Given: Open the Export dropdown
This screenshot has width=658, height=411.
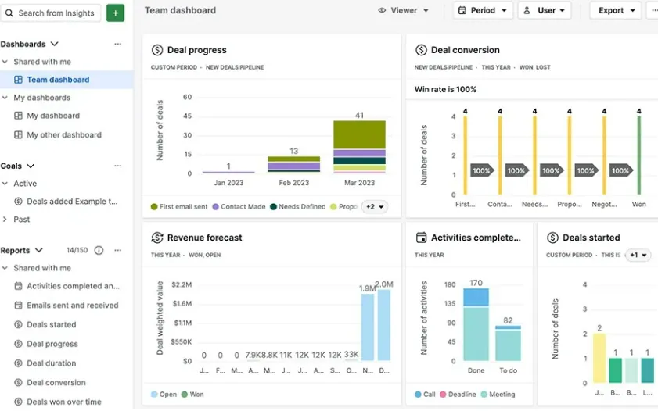Looking at the screenshot, I should (x=616, y=10).
